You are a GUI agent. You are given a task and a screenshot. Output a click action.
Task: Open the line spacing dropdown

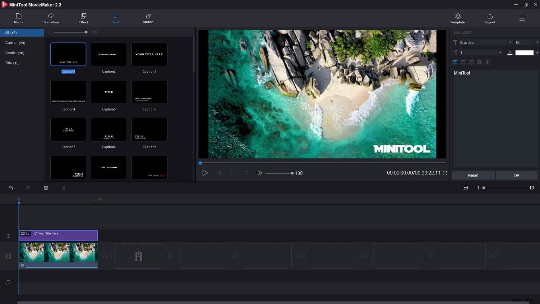click(500, 52)
